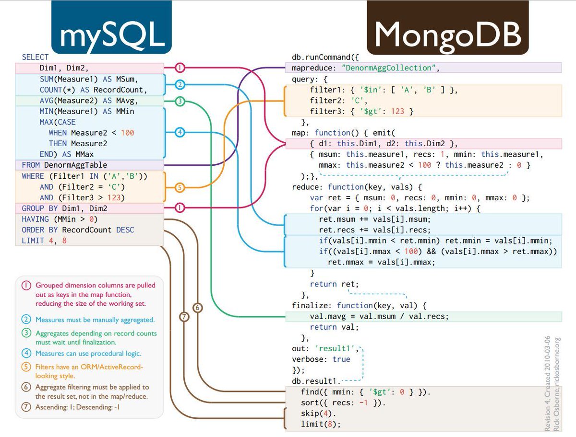Image resolution: width=576 pixels, height=437 pixels.
Task: Click the green number 3 circle marker
Action: pos(179,101)
